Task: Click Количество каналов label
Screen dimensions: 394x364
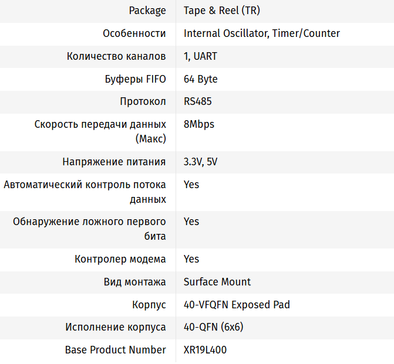Action: (116, 56)
